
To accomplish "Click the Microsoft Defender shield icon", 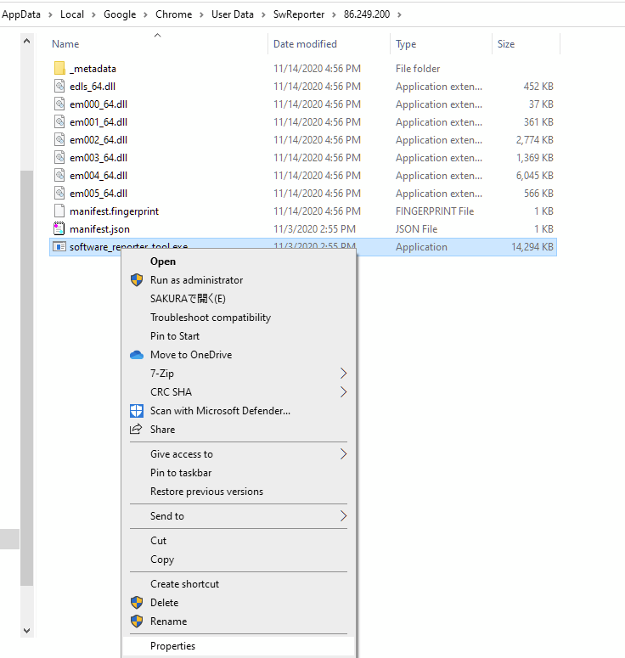I will (x=137, y=411).
